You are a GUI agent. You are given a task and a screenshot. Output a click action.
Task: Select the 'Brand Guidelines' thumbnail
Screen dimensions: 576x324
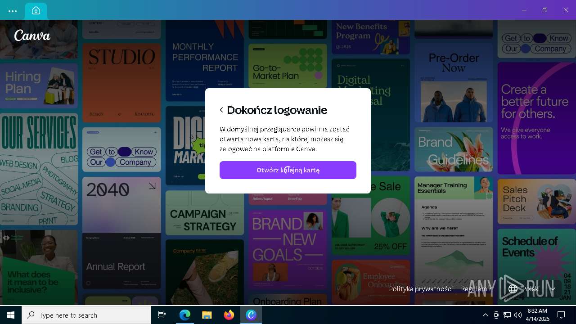click(454, 149)
